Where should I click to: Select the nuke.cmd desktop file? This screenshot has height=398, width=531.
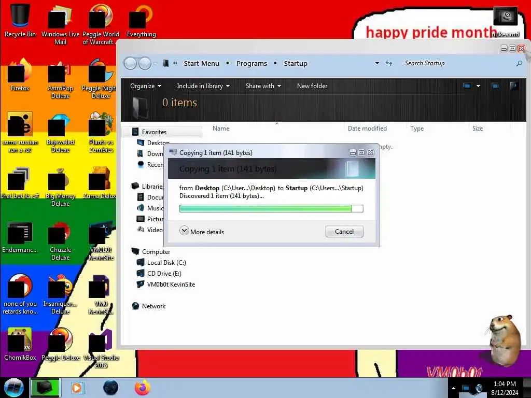point(505,22)
